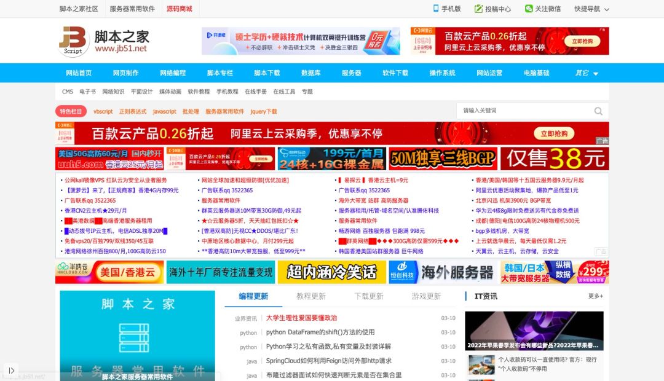Open the 网站运营 nav item
The image size is (664, 381).
pos(489,73)
